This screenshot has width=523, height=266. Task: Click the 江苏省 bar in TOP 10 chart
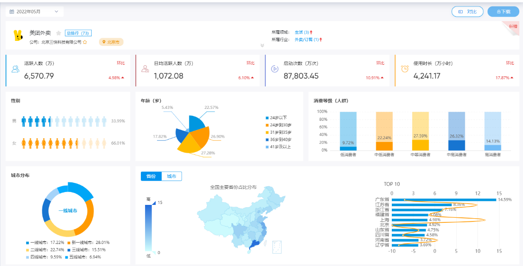click(422, 205)
